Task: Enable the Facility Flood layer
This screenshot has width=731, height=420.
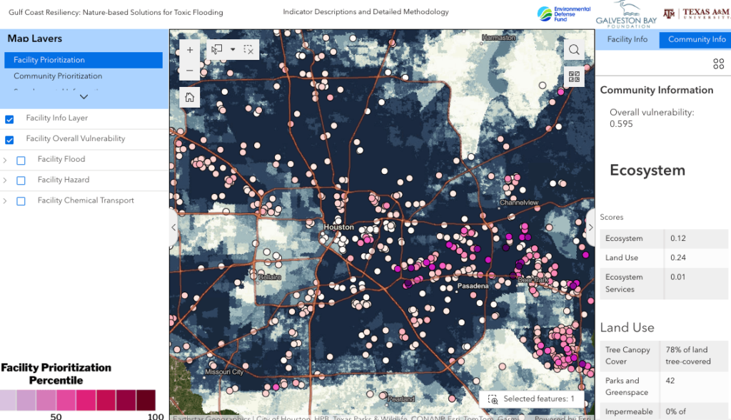Action: point(21,160)
